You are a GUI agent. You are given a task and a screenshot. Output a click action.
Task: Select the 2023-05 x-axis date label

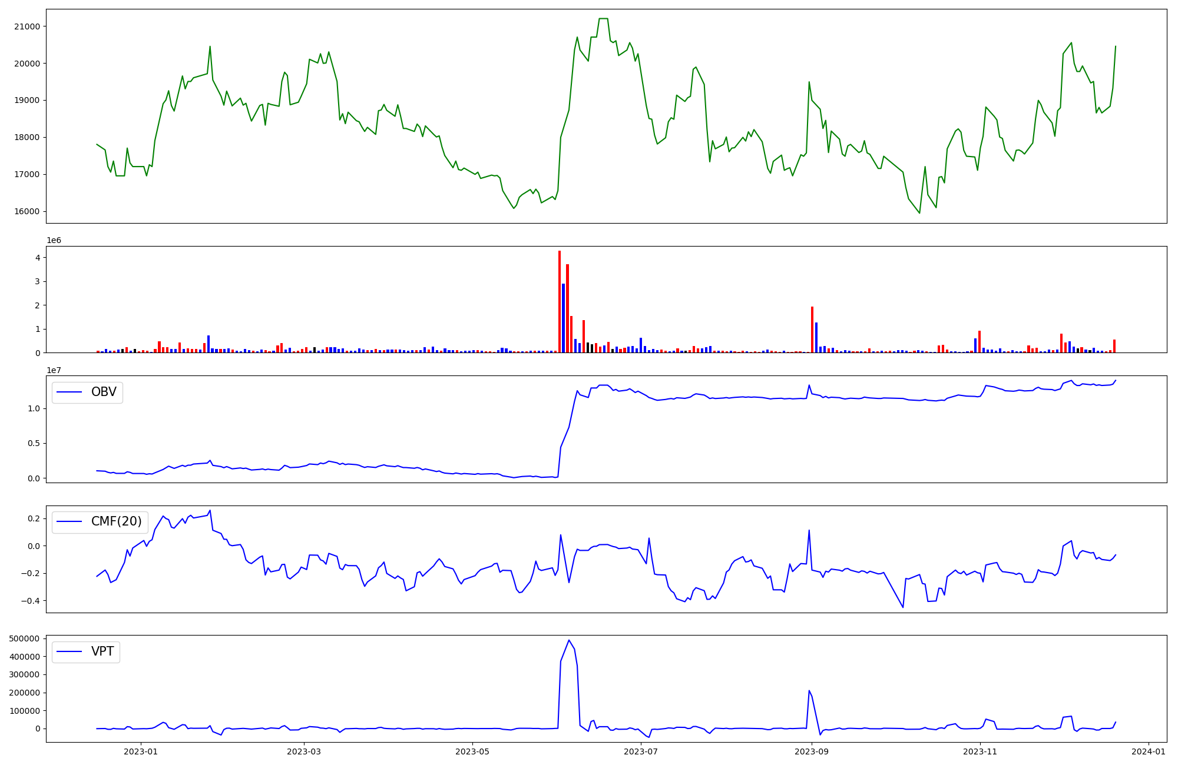[x=472, y=751]
